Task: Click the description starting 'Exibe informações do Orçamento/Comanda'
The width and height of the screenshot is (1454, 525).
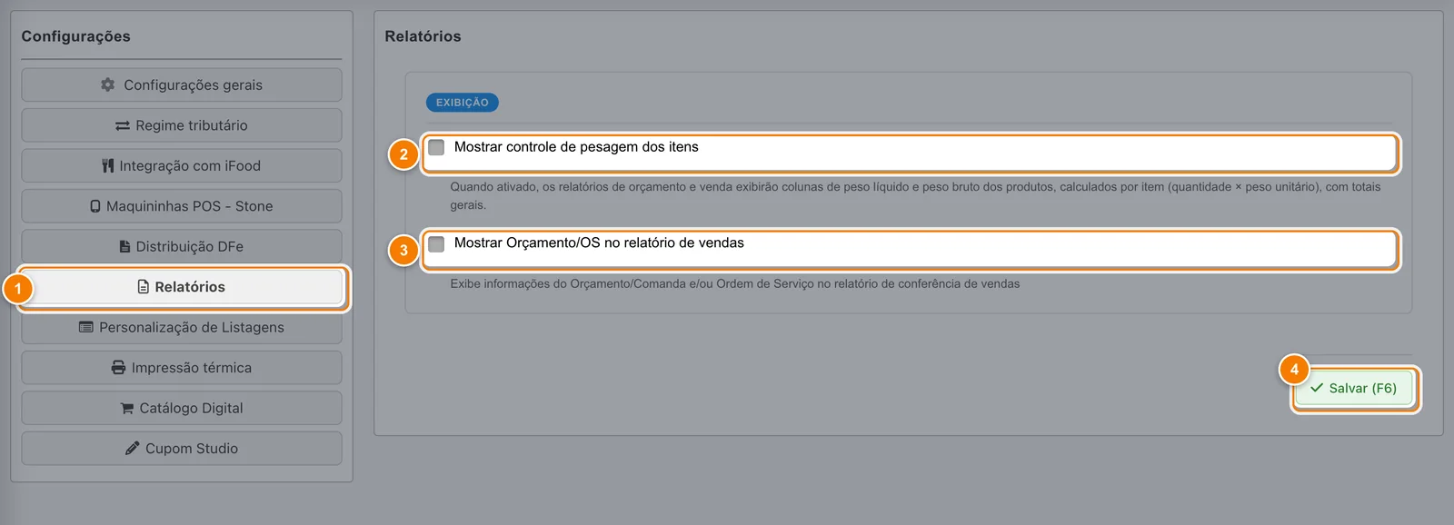Action: point(735,284)
